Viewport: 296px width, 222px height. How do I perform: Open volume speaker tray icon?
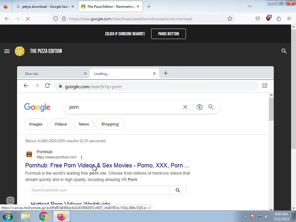click(267, 217)
